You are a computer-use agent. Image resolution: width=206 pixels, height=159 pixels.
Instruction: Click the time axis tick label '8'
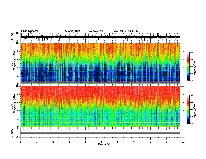150,142
